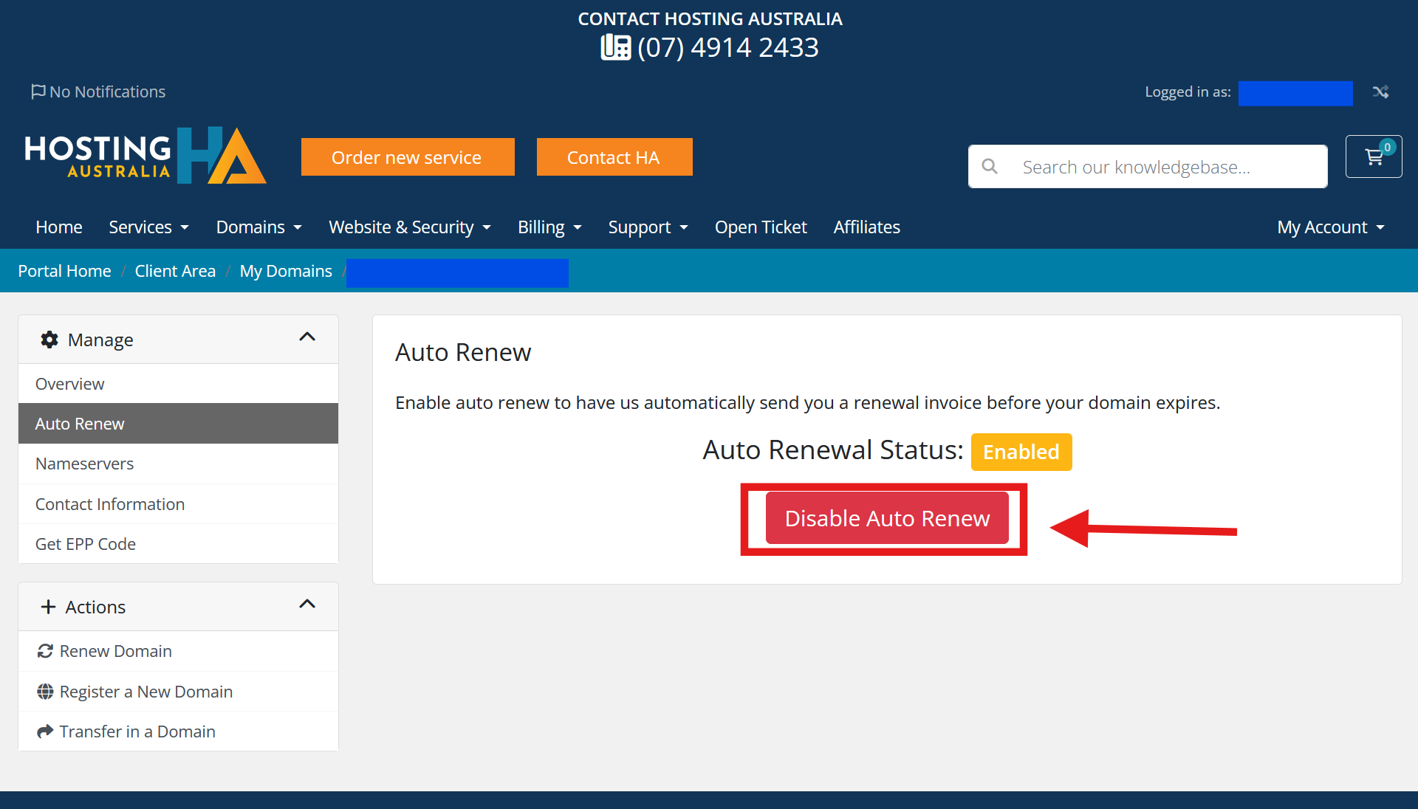Click the No Notifications link
The height and width of the screenshot is (809, 1418).
click(98, 92)
